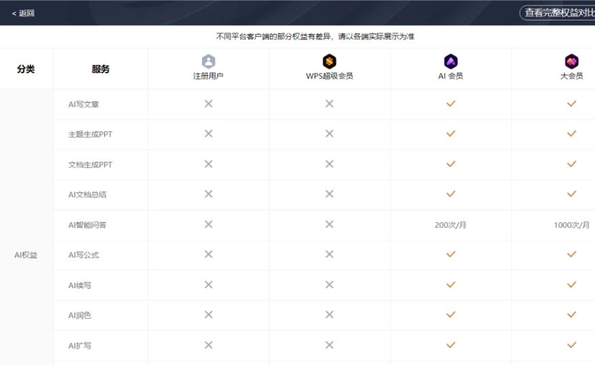Click AI写文章 cross under 注册用户
Screen dimensions: 595x365
click(x=208, y=104)
